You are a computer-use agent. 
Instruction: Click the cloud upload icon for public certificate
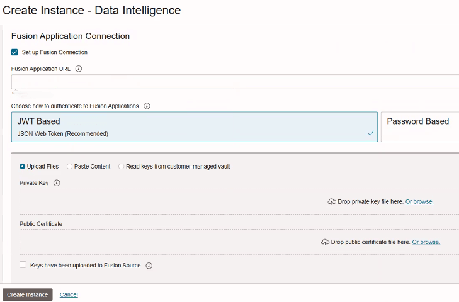[x=325, y=242]
